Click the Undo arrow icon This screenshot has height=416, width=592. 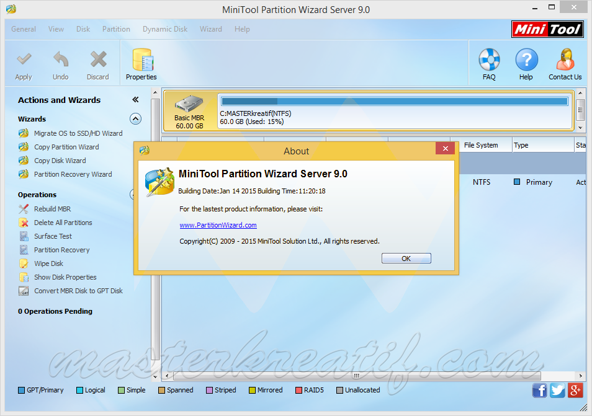click(x=61, y=60)
